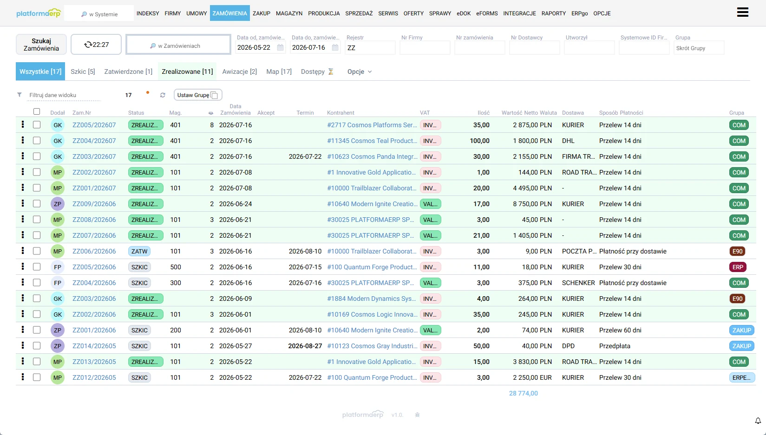Open order link ZZ001/202607

(94, 188)
